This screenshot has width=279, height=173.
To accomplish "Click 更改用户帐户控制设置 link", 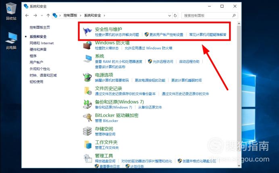I will pos(166,35).
